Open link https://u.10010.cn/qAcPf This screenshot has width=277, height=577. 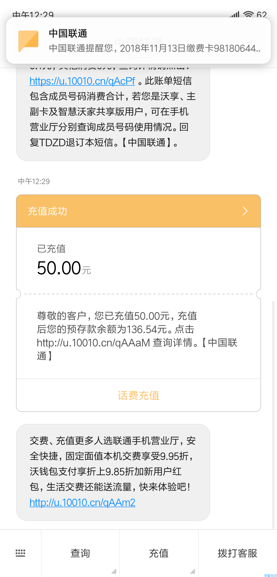(x=82, y=81)
